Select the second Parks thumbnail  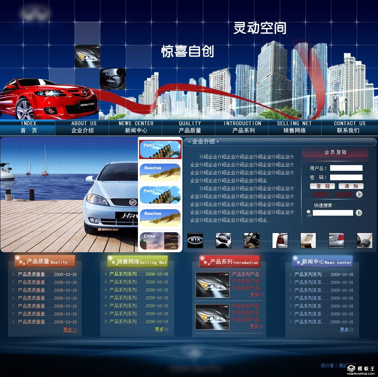(160, 195)
